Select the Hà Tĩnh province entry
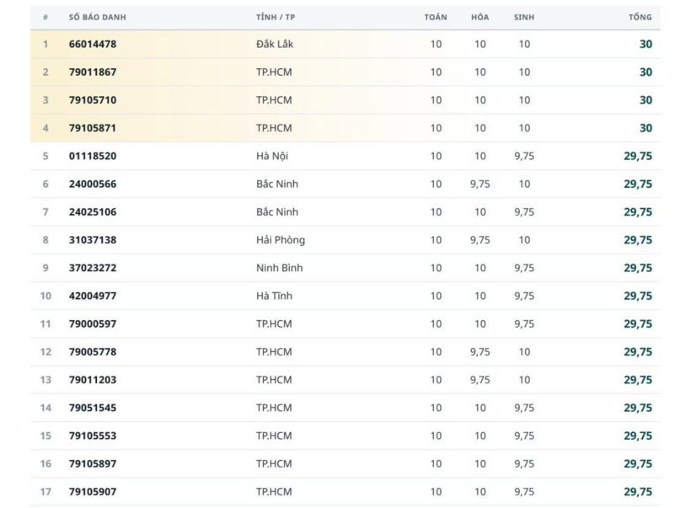 click(x=274, y=296)
